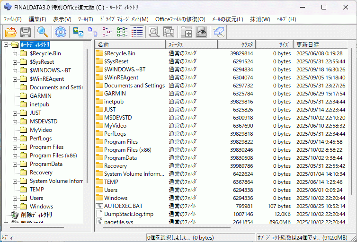Image resolution: width=357 pixels, height=242 pixels.
Task: Click the folder icon of GARMIN in list
Action: click(x=99, y=93)
